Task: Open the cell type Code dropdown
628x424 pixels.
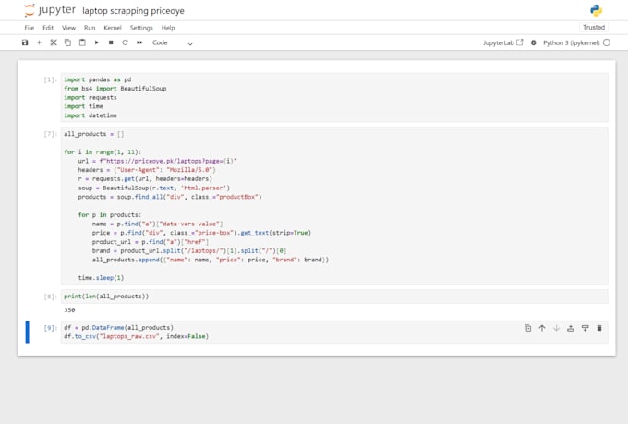Action: [x=172, y=42]
